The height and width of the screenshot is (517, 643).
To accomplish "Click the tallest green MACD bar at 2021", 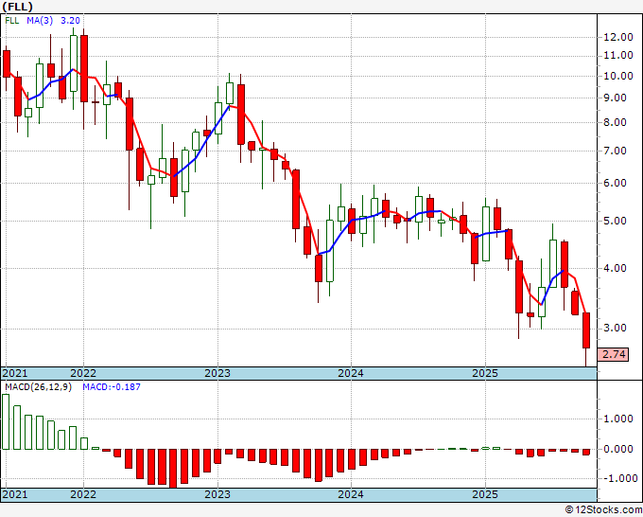I will coord(6,421).
